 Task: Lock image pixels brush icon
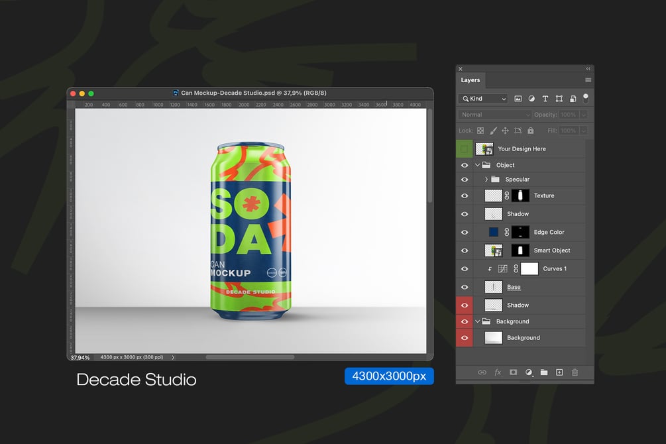(x=492, y=131)
